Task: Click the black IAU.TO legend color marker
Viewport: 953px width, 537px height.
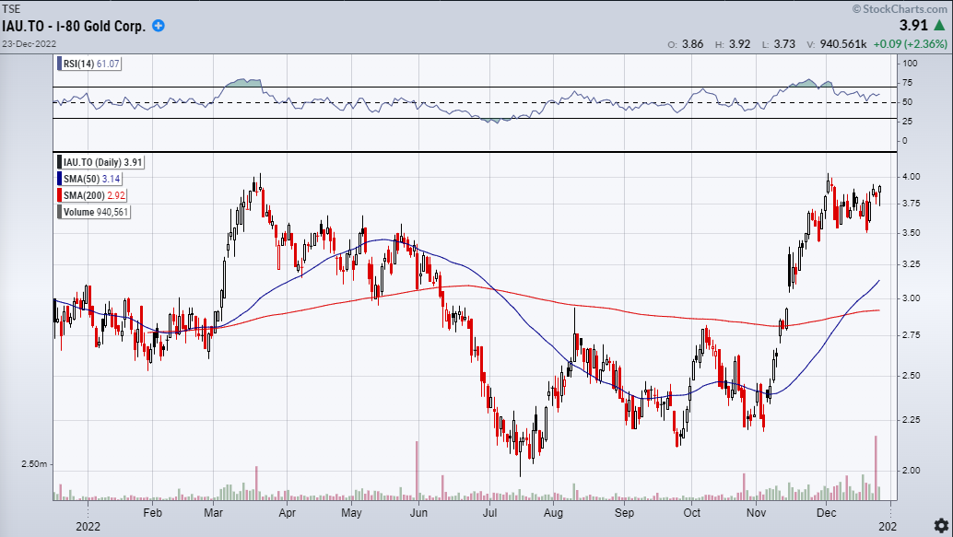Action: (x=60, y=162)
